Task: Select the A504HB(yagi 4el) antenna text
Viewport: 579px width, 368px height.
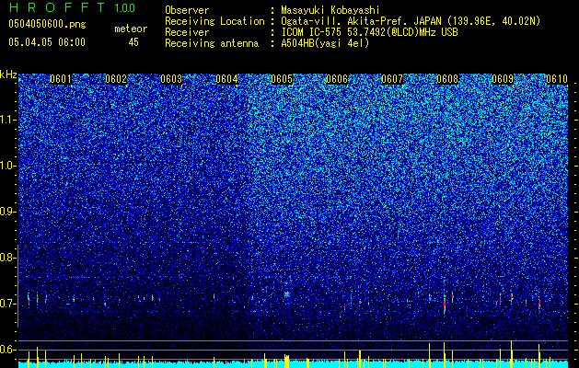Action: [325, 43]
